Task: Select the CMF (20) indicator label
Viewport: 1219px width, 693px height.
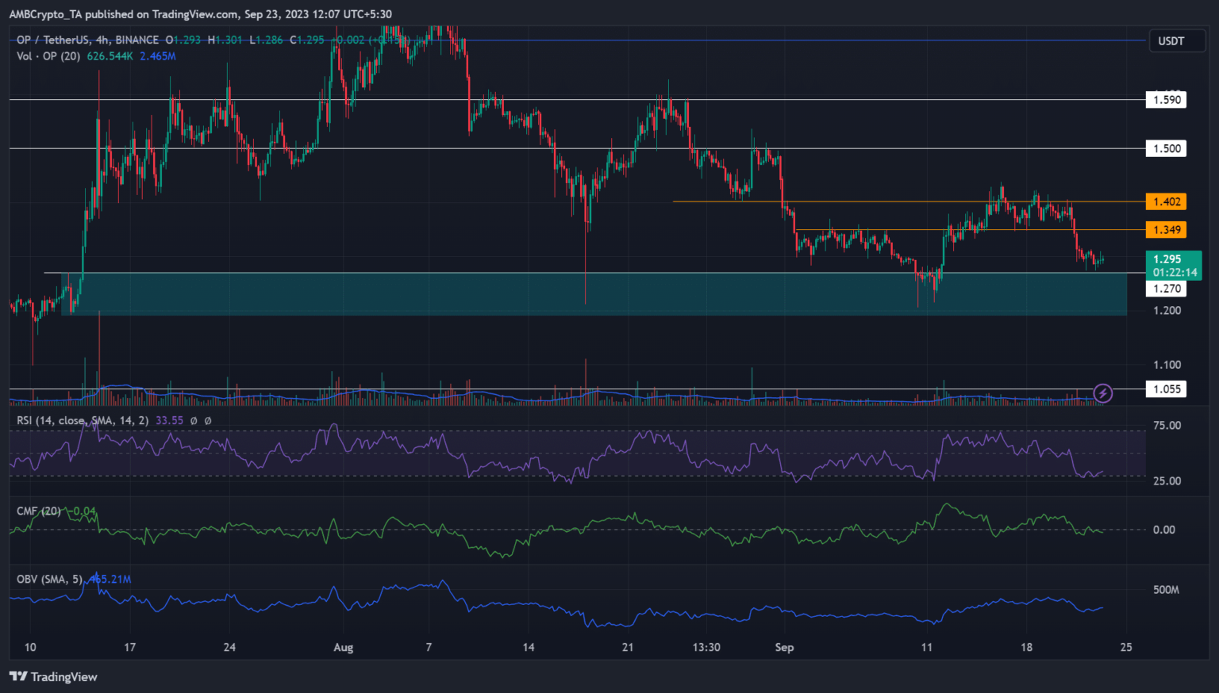Action: 38,511
